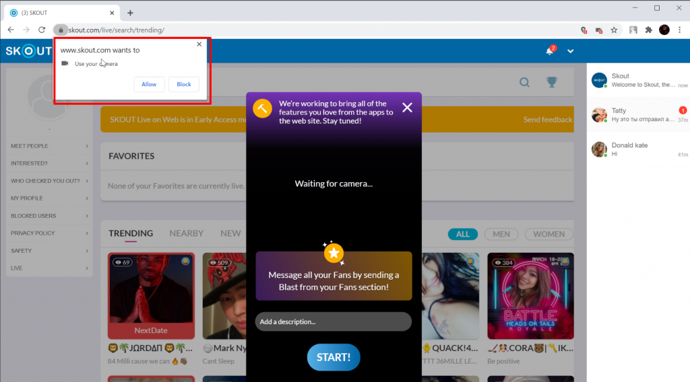690x382 pixels.
Task: Open a new browser tab
Action: [x=130, y=13]
